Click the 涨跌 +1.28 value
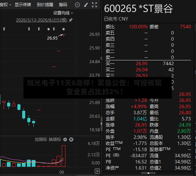 coord(141,100)
